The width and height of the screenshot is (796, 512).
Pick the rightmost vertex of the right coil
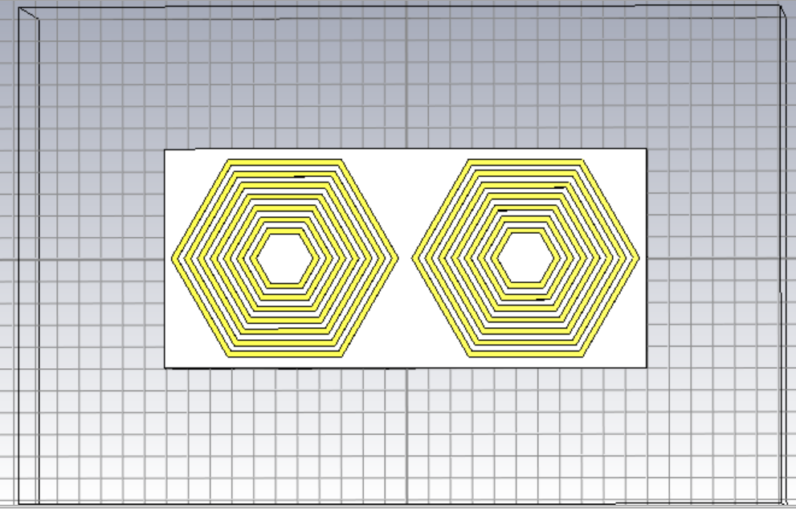[636, 258]
